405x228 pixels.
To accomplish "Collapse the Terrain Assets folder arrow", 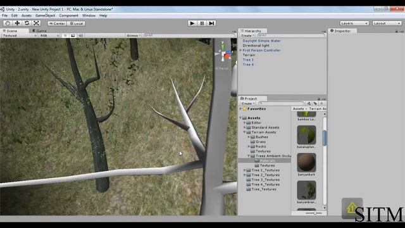I will pyautogui.click(x=245, y=132).
